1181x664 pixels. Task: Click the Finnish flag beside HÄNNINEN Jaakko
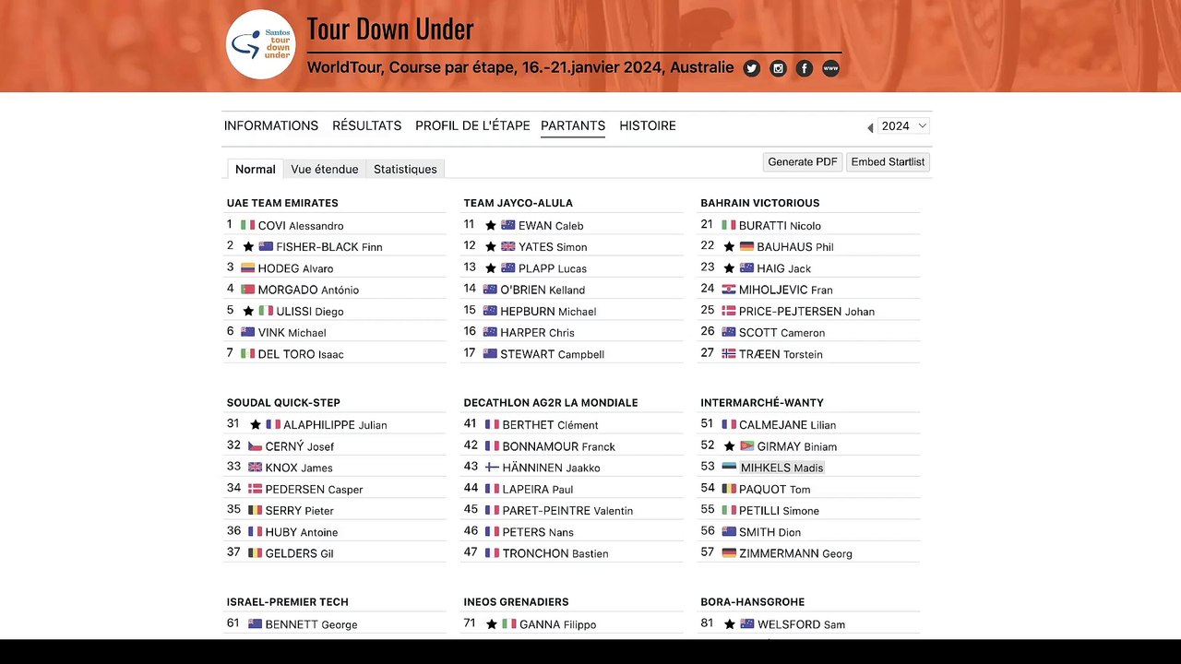point(492,468)
